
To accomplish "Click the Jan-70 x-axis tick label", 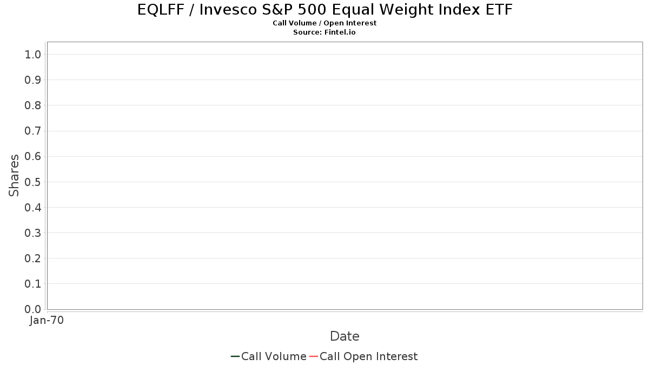I will tap(47, 321).
